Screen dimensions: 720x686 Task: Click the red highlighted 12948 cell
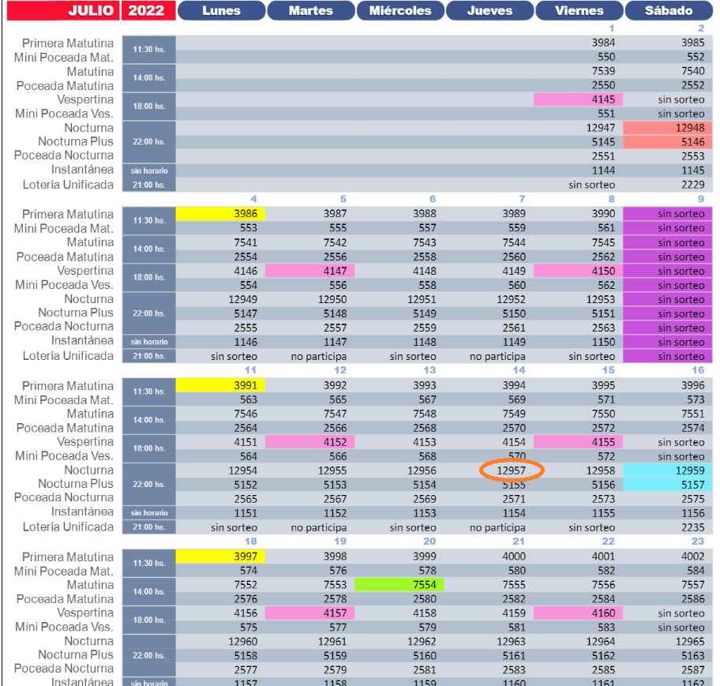pyautogui.click(x=668, y=128)
